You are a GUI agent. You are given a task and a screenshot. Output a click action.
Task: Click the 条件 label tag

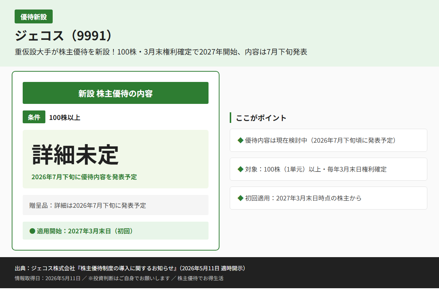(34, 117)
